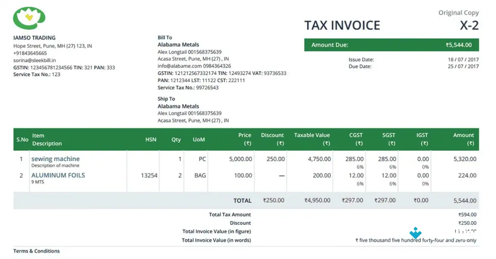Select the ALUMINUM FOILS item name
The image size is (496, 259).
point(58,175)
